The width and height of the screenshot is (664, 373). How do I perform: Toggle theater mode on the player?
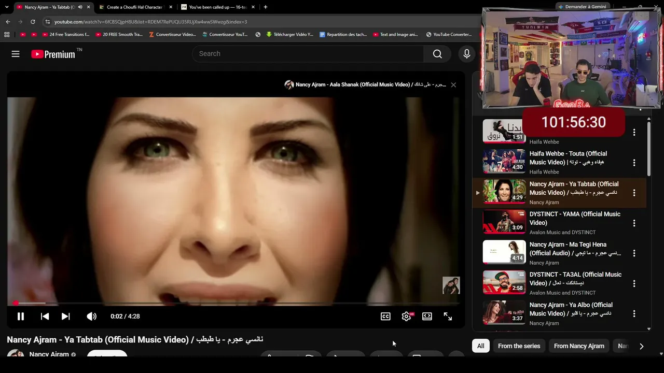[427, 317]
